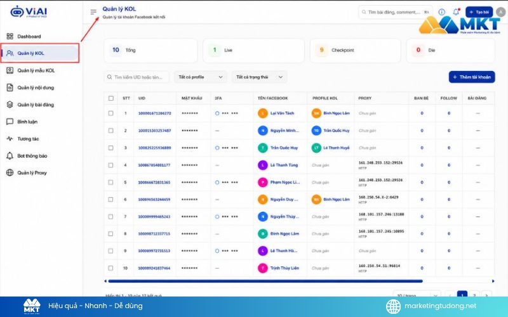Tick the select-all checkbox in table header
Image resolution: width=508 pixels, height=317 pixels.
[110, 98]
